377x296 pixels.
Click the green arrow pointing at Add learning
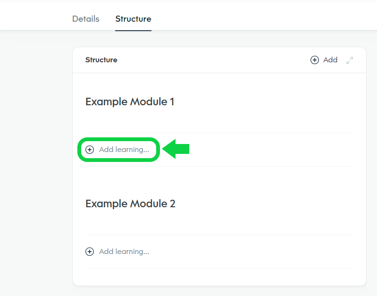pyautogui.click(x=176, y=149)
